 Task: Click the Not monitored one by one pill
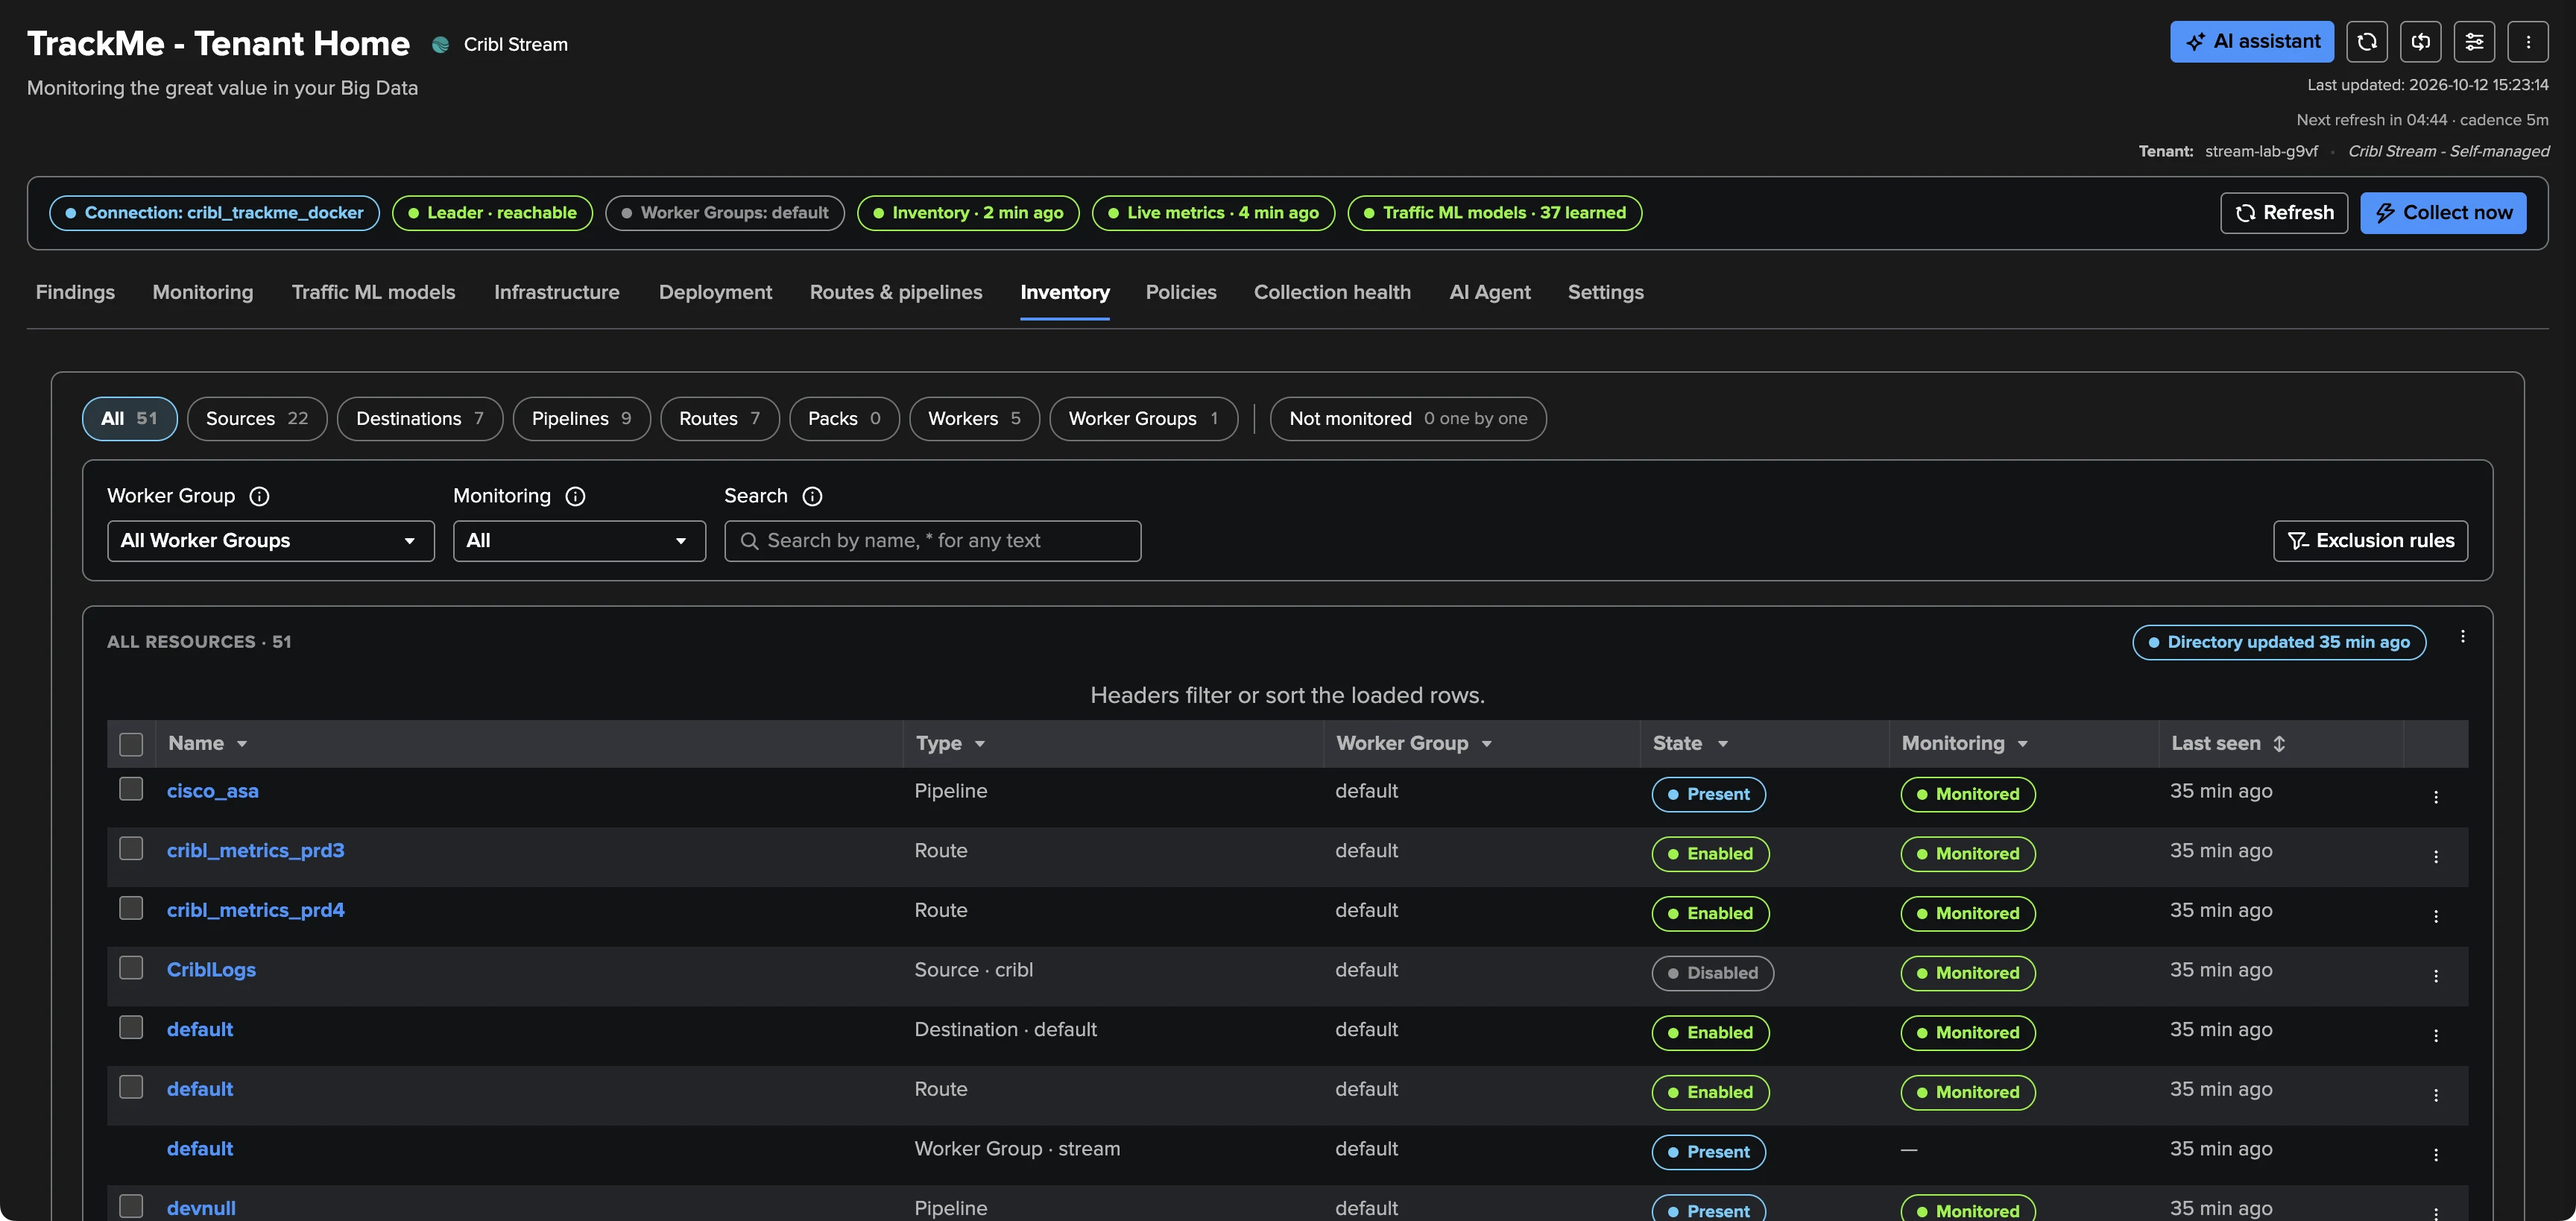(1408, 419)
